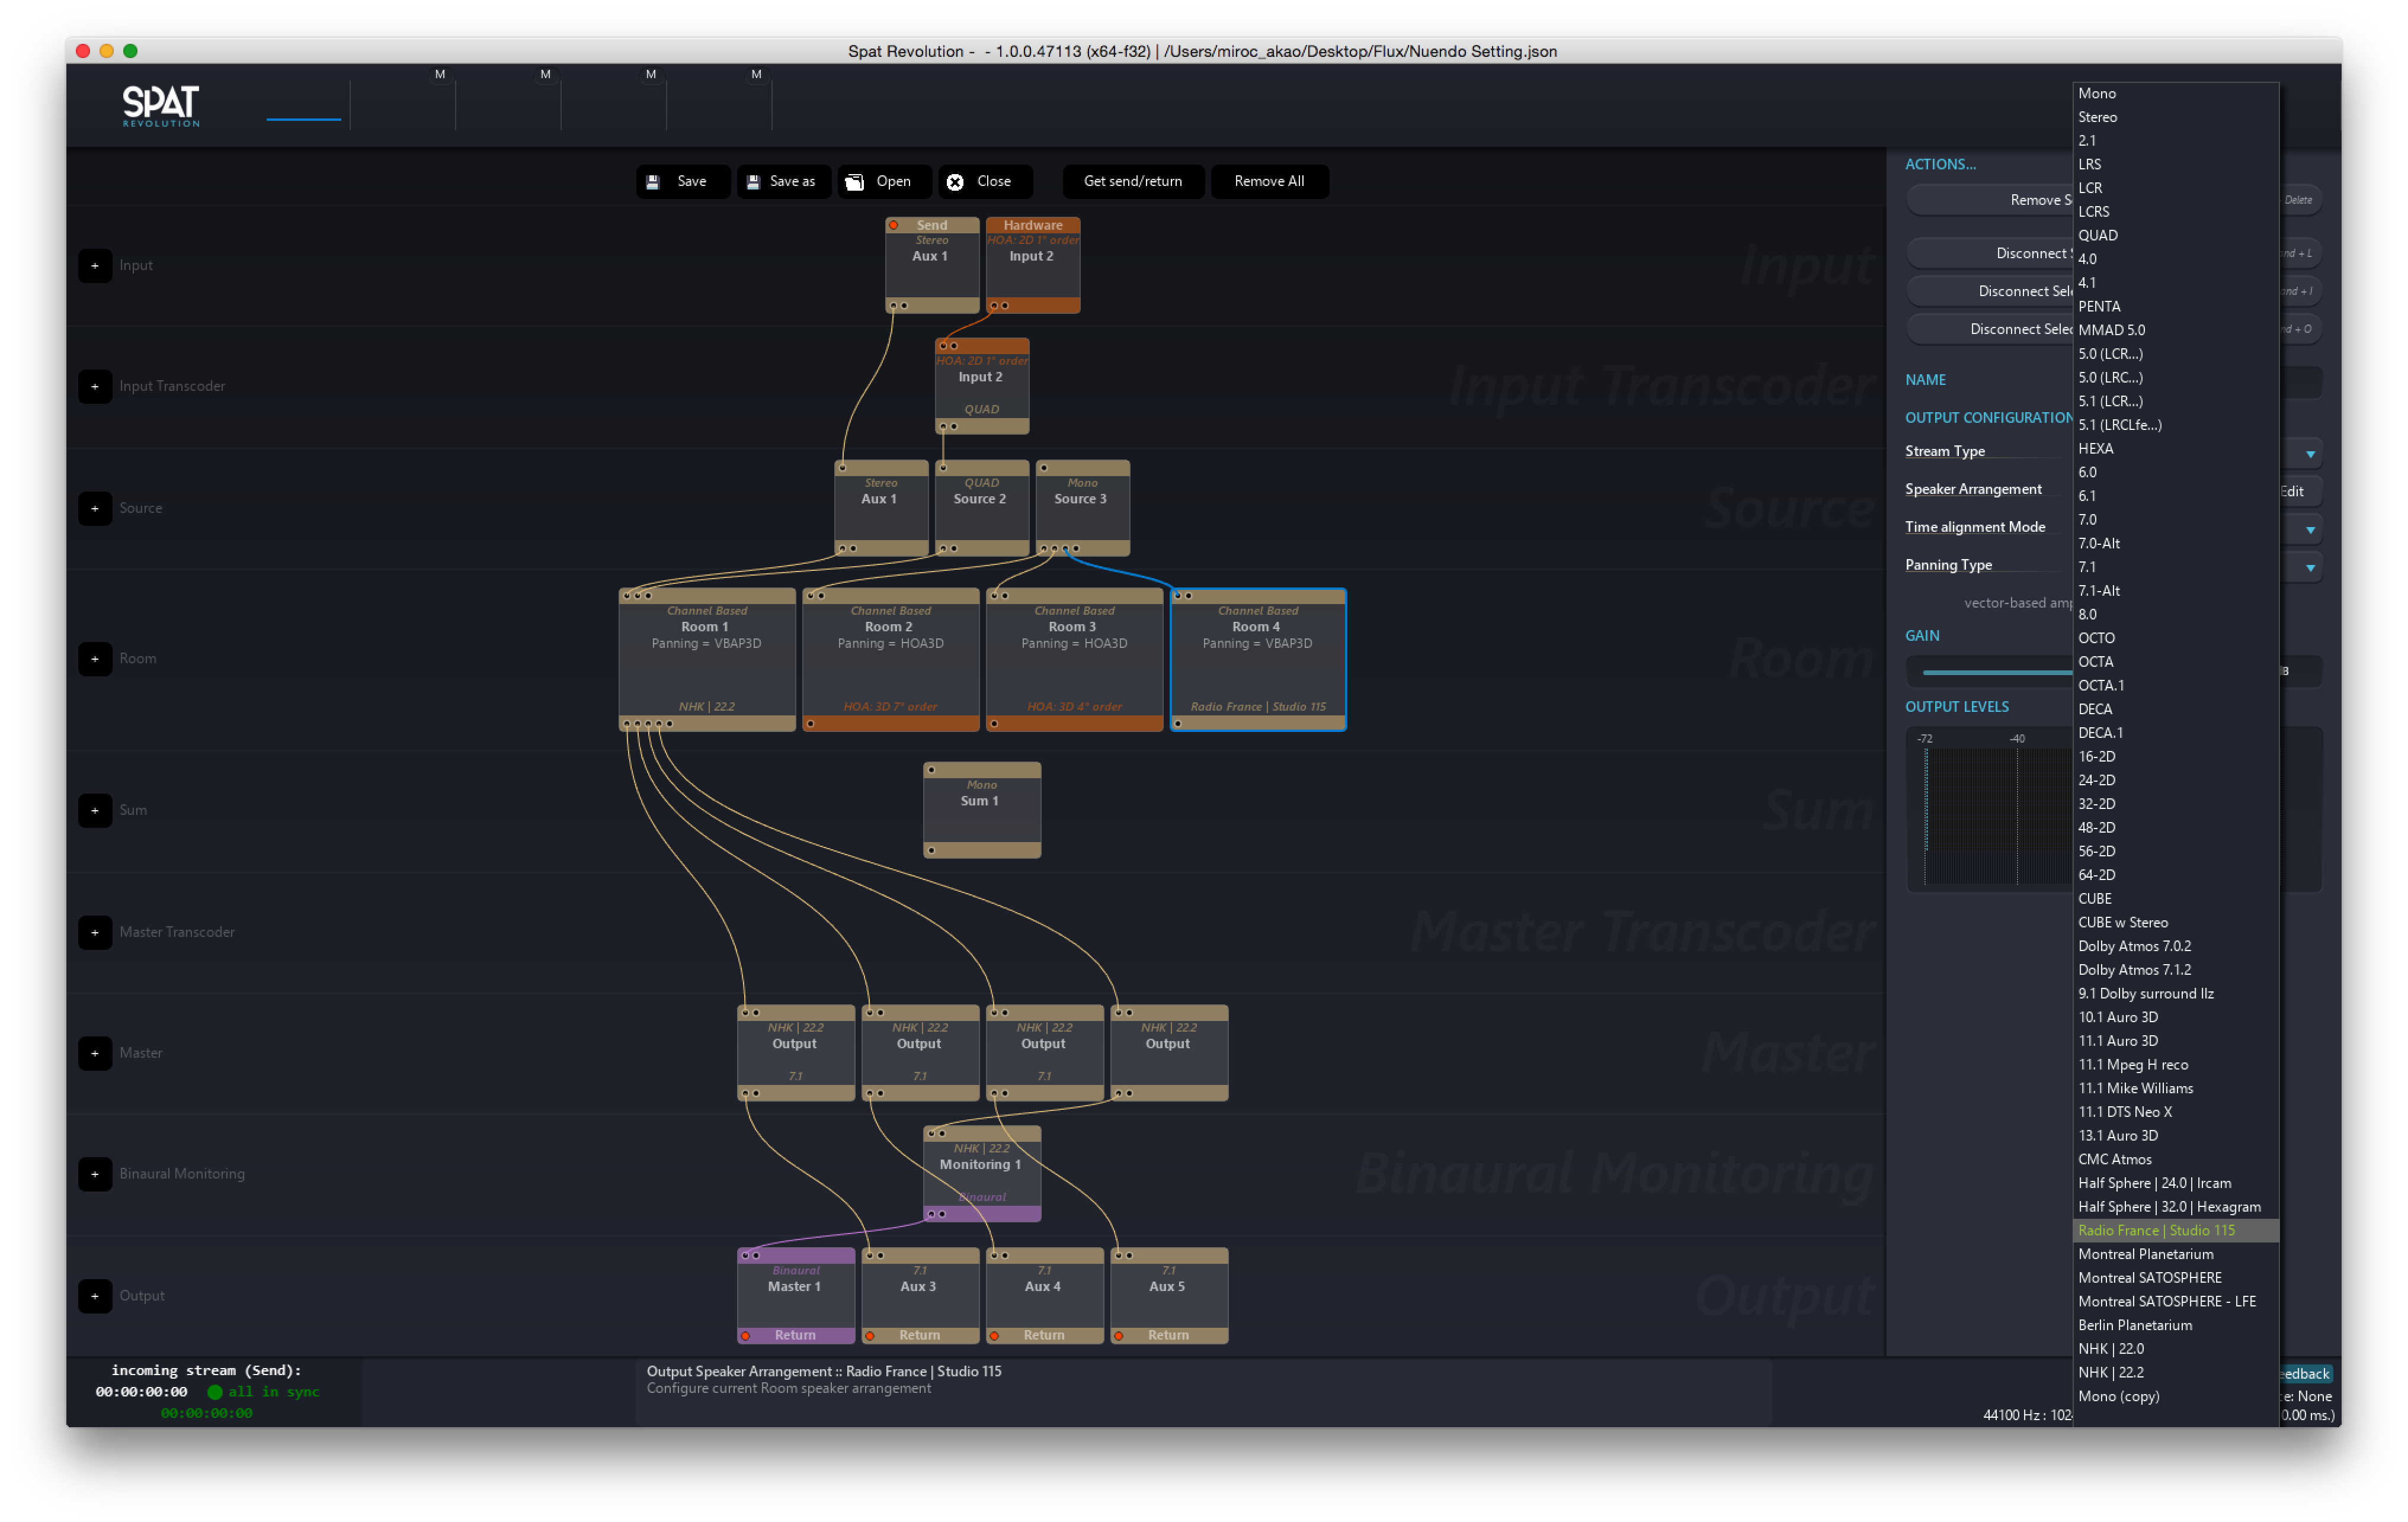
Task: Open the Stream Type dropdown arrow
Action: pos(2310,454)
